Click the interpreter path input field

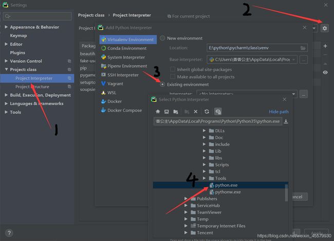point(218,121)
